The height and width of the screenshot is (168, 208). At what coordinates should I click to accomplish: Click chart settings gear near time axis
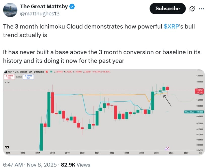(200, 153)
